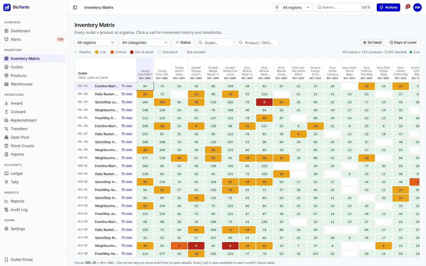Screen dimensions: 426x266
Task: Click the Tally plug icon
Action: point(6,182)
